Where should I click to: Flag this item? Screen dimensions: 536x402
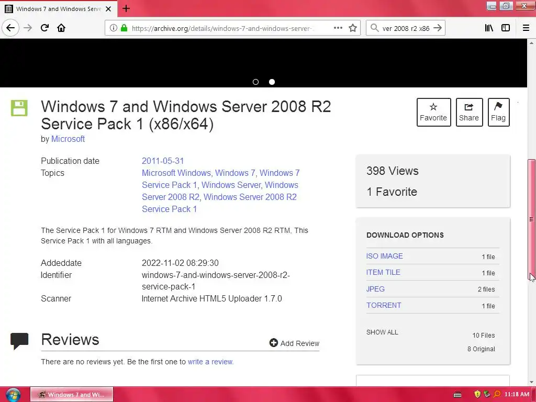pyautogui.click(x=498, y=112)
